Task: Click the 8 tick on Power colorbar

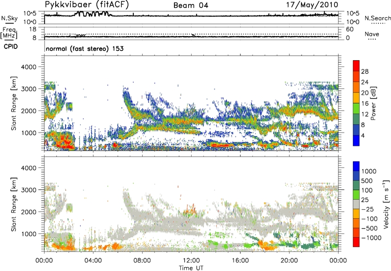Action: (363, 125)
